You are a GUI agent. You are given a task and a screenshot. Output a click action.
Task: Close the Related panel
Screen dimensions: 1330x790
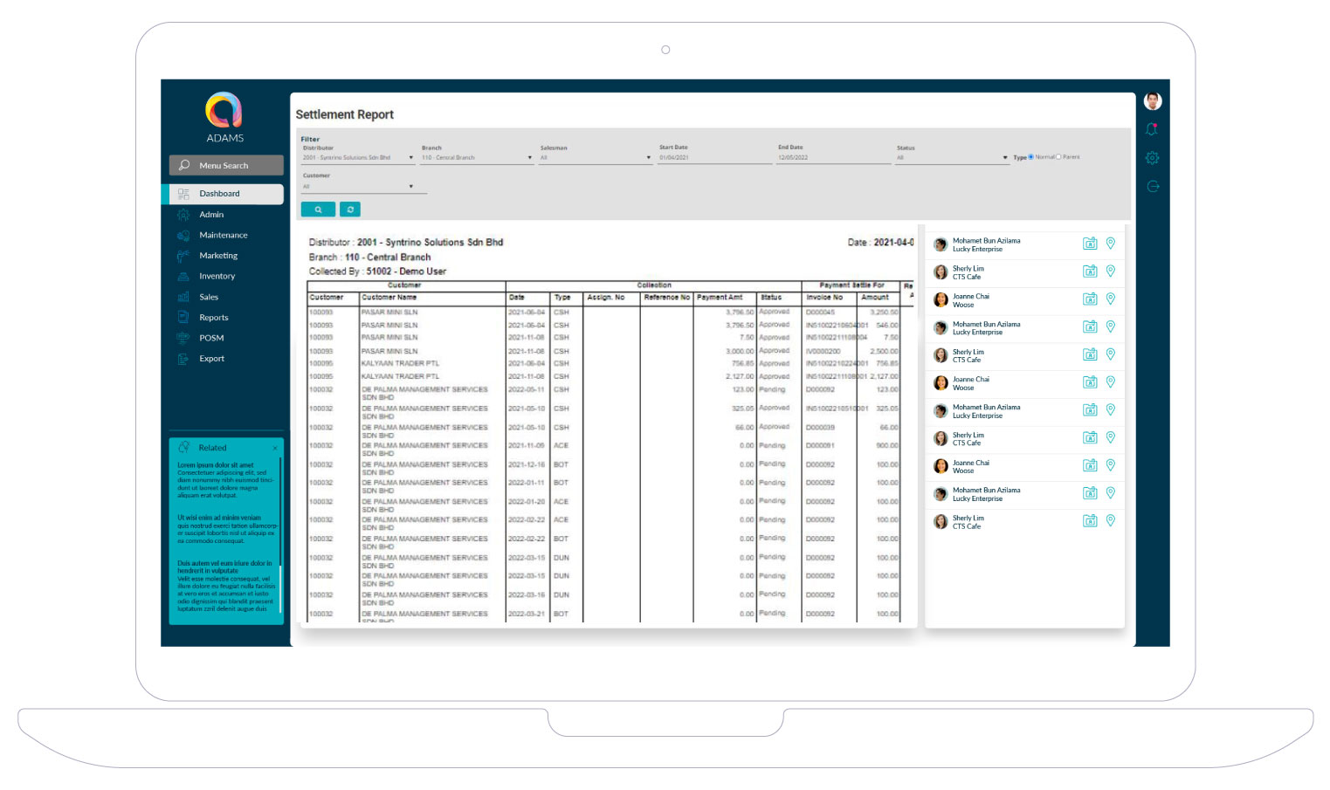pos(275,448)
